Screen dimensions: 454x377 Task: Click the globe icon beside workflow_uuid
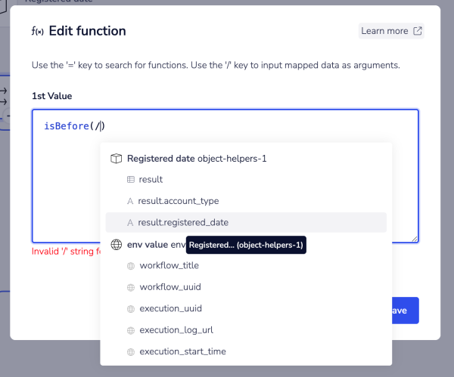130,287
